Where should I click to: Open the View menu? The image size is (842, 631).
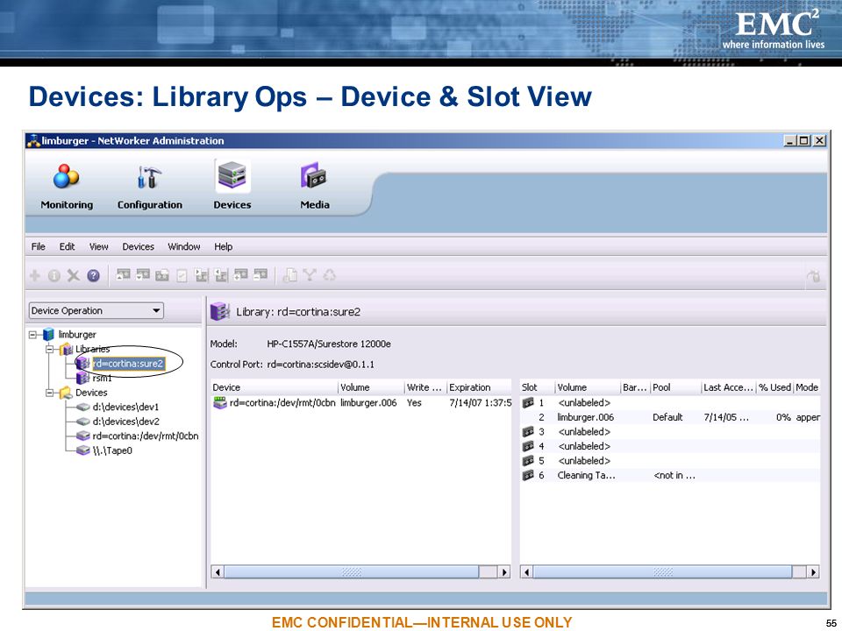point(99,247)
